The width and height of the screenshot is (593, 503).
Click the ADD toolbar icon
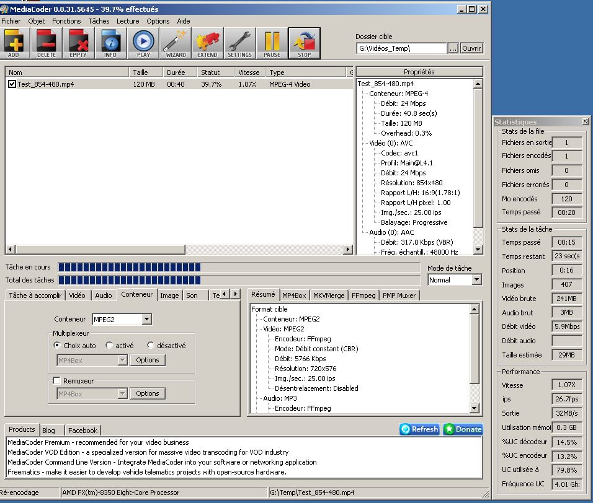(x=14, y=43)
